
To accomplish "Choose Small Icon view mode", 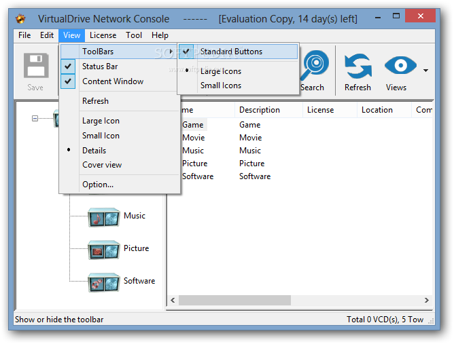I will click(120, 136).
